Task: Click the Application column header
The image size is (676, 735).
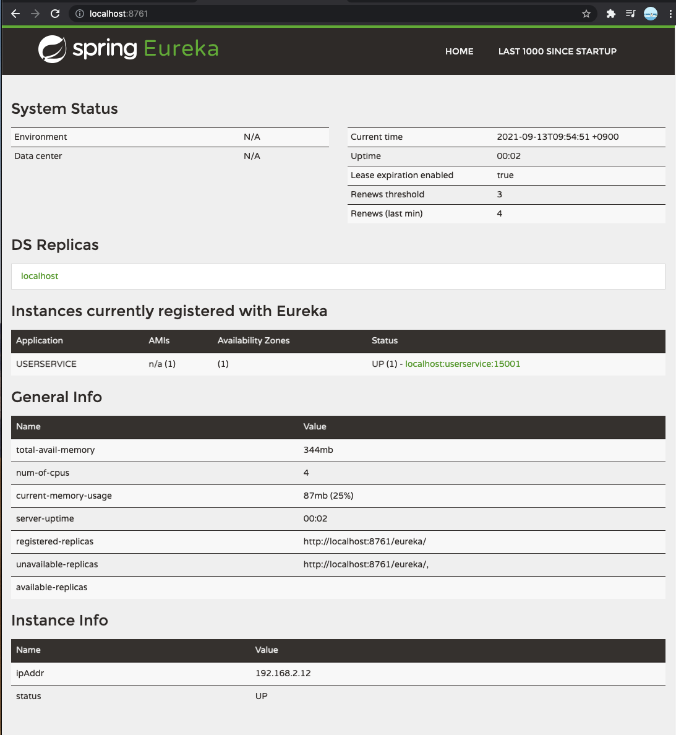Action: click(x=40, y=341)
